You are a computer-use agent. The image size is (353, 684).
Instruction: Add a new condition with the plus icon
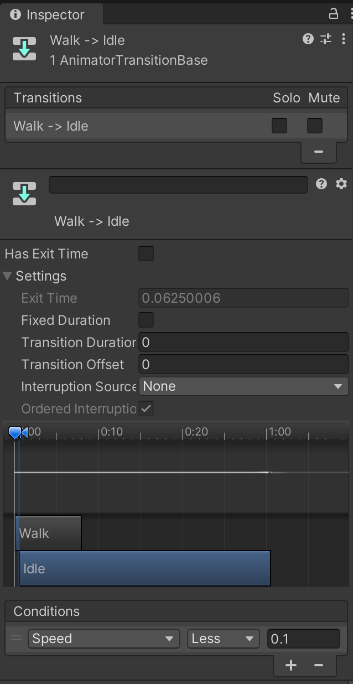(291, 665)
